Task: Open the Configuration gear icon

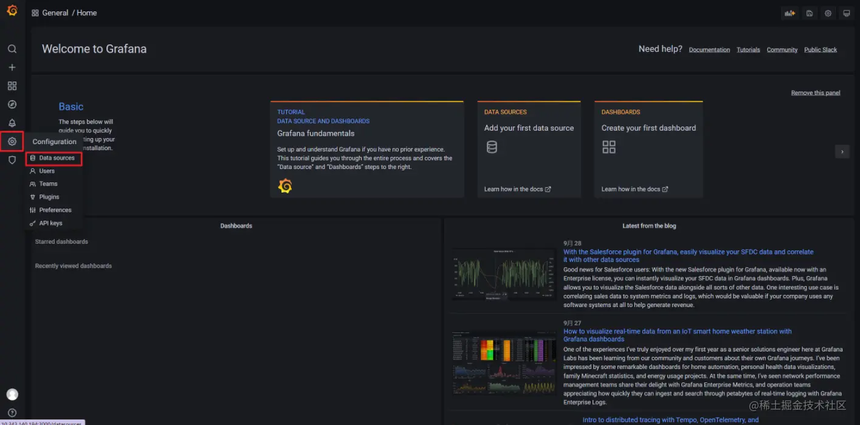Action: point(12,142)
